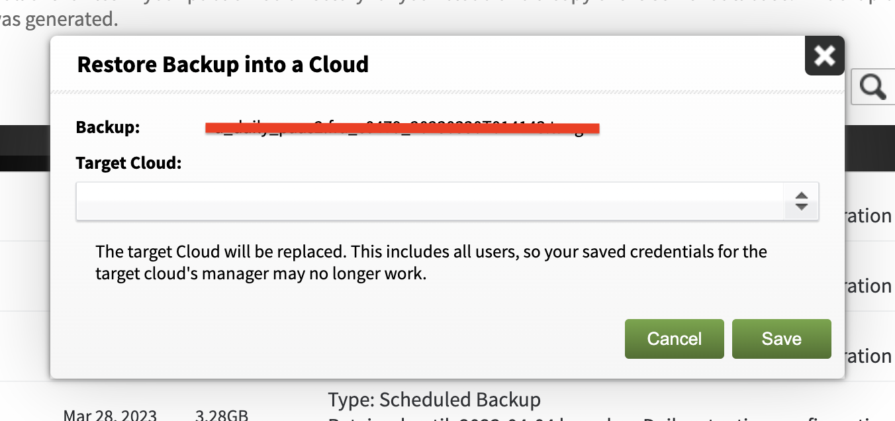The height and width of the screenshot is (421, 895).
Task: Click the third truncated "ration" row text
Action: 869,356
